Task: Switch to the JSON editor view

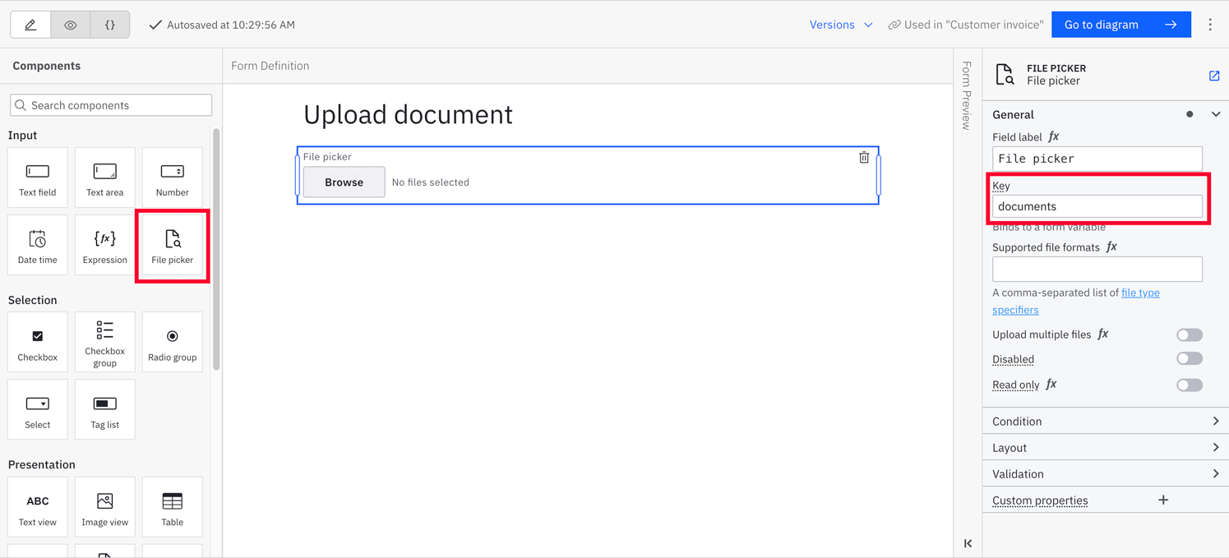Action: click(x=109, y=24)
